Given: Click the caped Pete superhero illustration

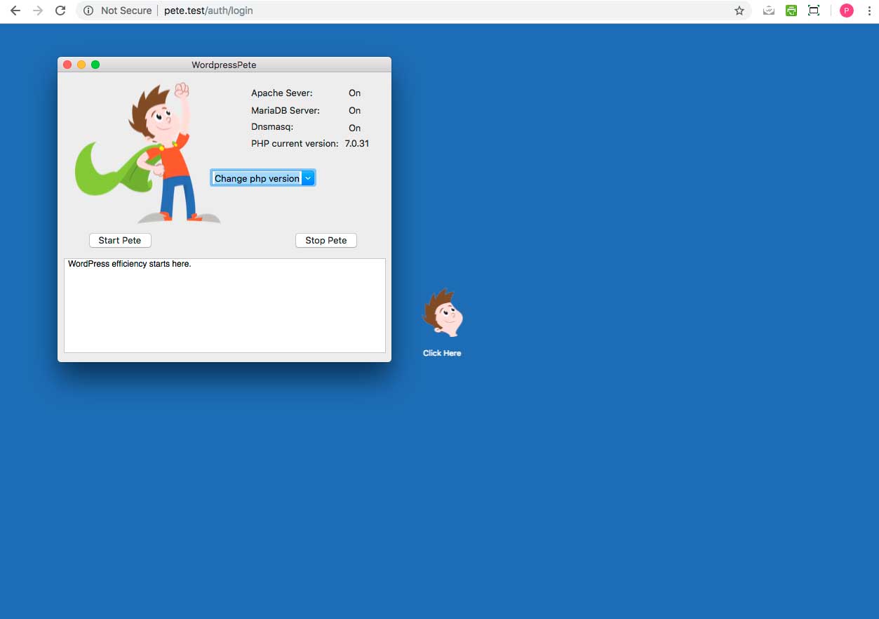Looking at the screenshot, I should click(147, 152).
